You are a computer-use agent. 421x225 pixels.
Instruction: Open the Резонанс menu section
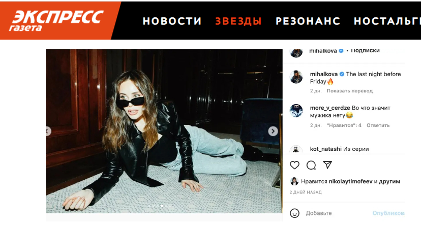308,21
